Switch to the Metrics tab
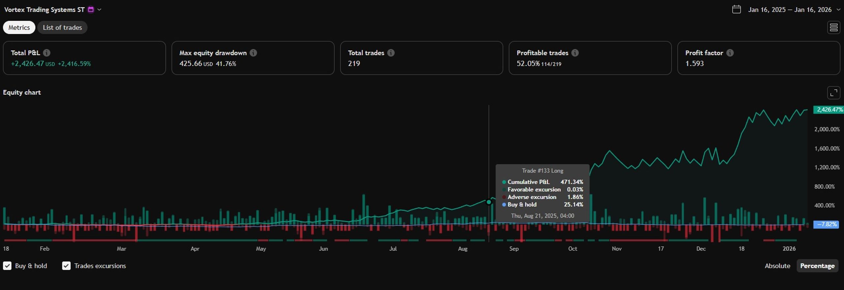Viewport: 844px width, 290px height. pos(19,27)
